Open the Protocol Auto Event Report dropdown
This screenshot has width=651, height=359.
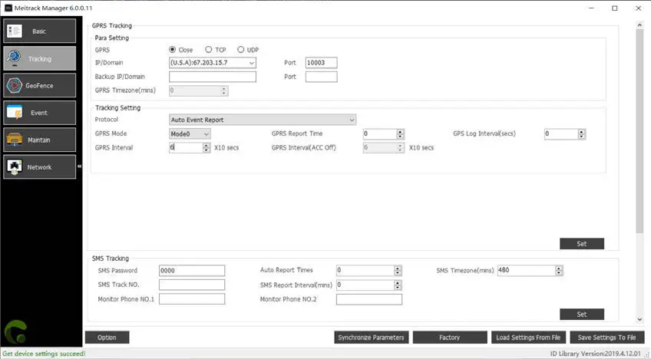[352, 120]
